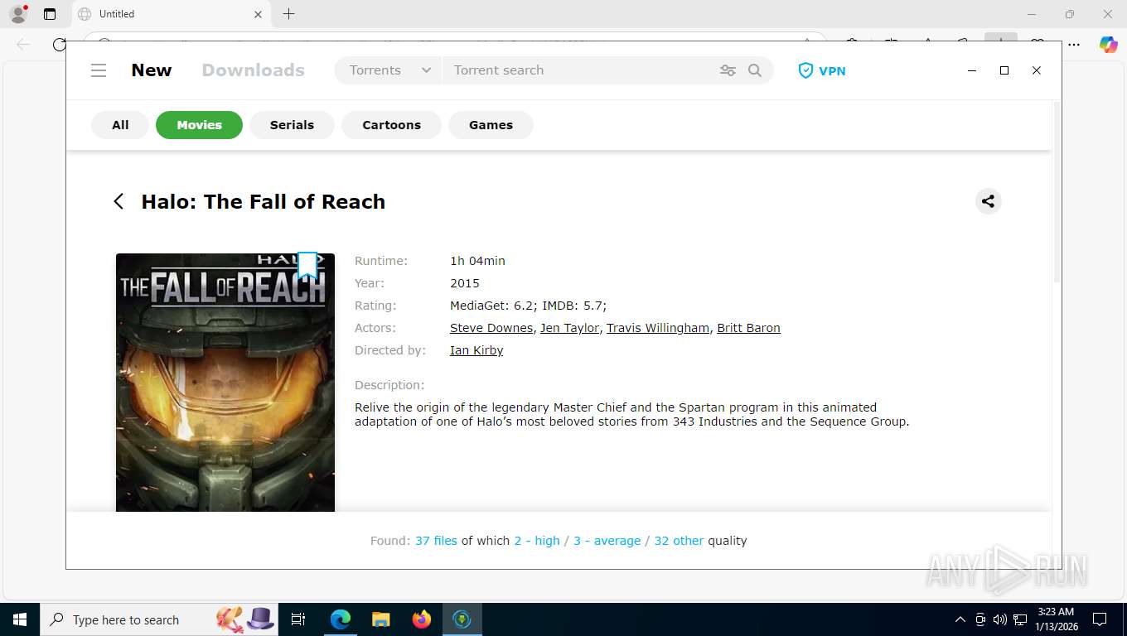Open search filter settings icon
Image resolution: width=1127 pixels, height=636 pixels.
(x=728, y=70)
